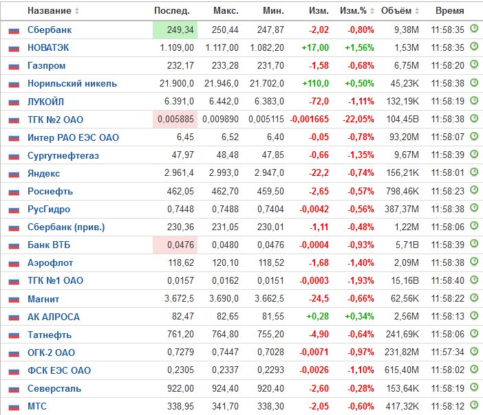Click the Russian flag icon beside Яндекс
The image size is (483, 415).
(x=14, y=174)
